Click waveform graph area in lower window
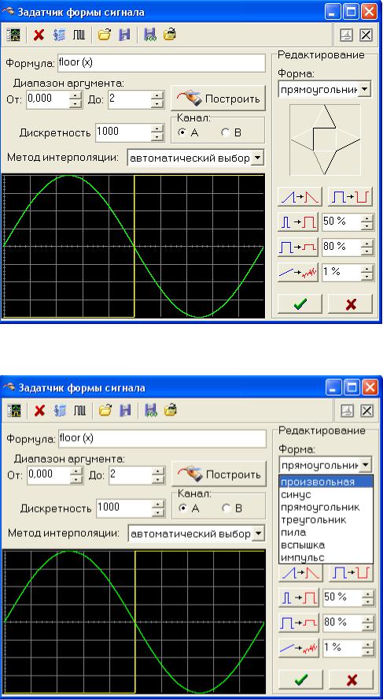The image size is (383, 700). coord(134,622)
